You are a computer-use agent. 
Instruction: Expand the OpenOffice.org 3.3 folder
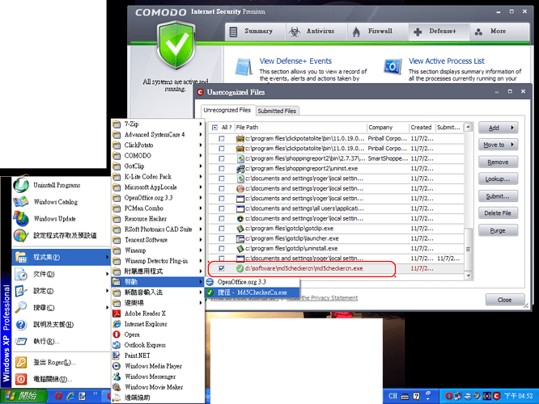(x=159, y=198)
